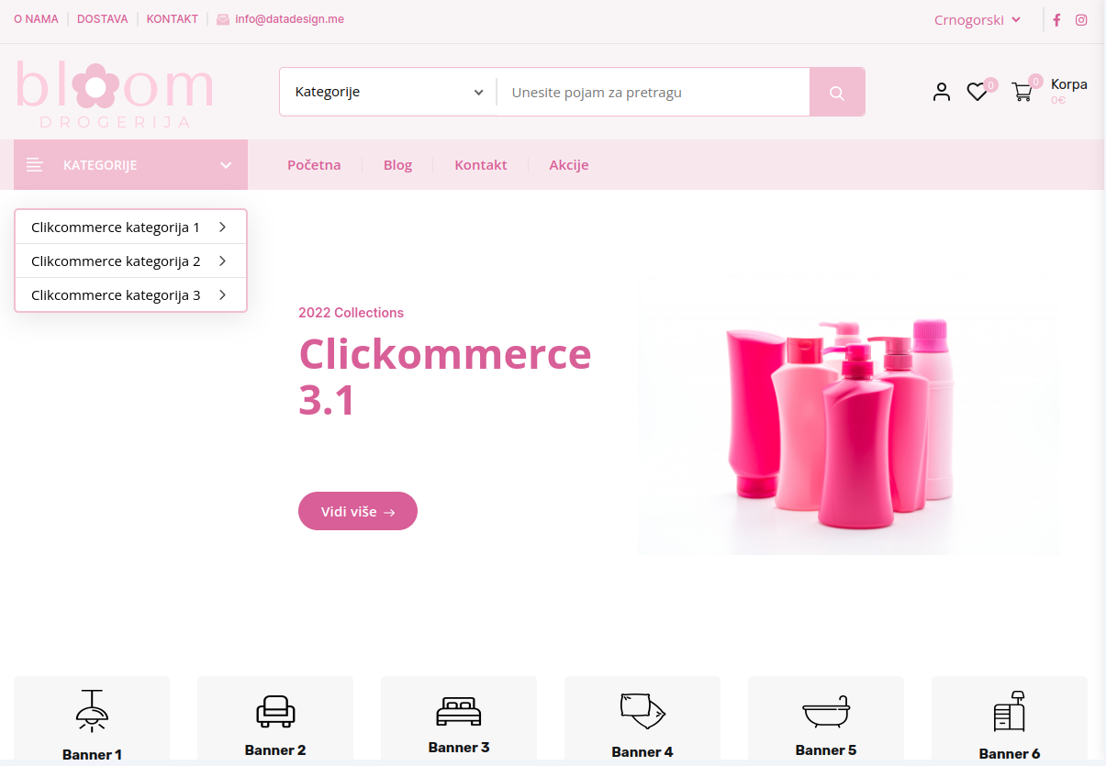This screenshot has height=766, width=1106.
Task: Open the shopping cart icon
Action: point(1022,92)
